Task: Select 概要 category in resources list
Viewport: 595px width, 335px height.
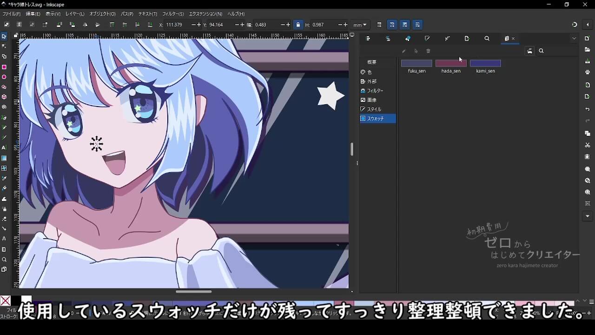Action: tap(378, 62)
